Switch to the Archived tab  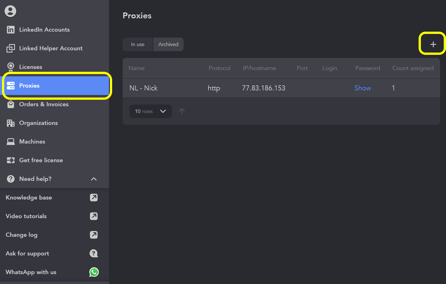pos(168,44)
